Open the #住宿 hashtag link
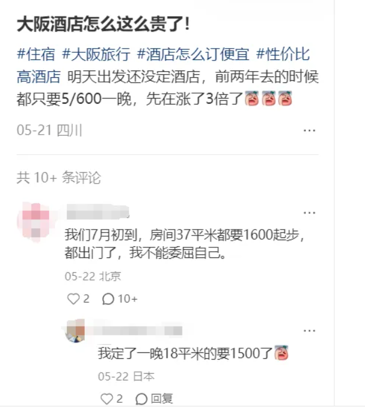365x407 pixels. pyautogui.click(x=36, y=54)
